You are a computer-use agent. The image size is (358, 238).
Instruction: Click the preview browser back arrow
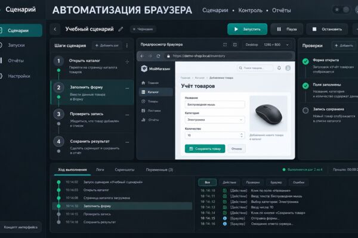pyautogui.click(x=142, y=56)
